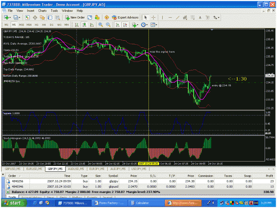This screenshot has width=277, height=208.
Task: Open the periodicity clock dropdown
Action: point(144,25)
